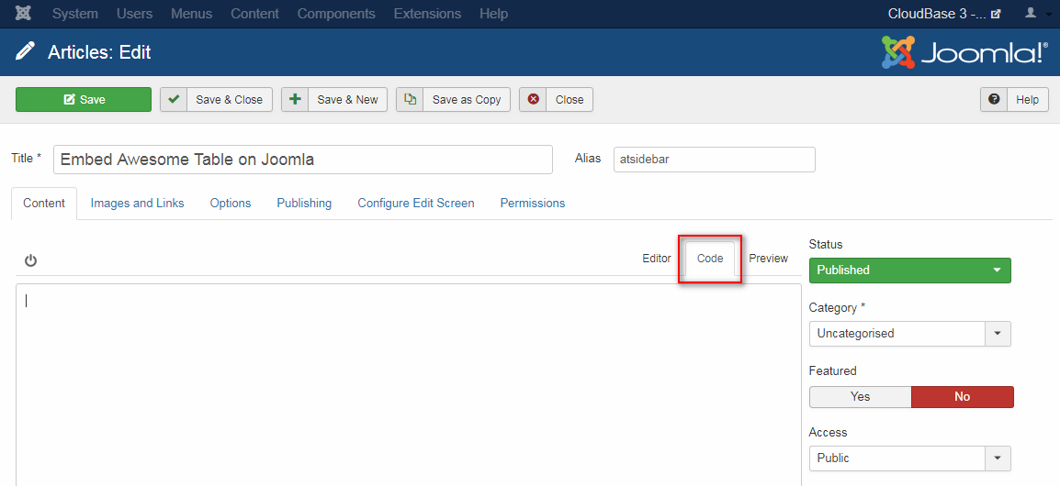Open the Extensions menu
The width and height of the screenshot is (1060, 486).
427,14
